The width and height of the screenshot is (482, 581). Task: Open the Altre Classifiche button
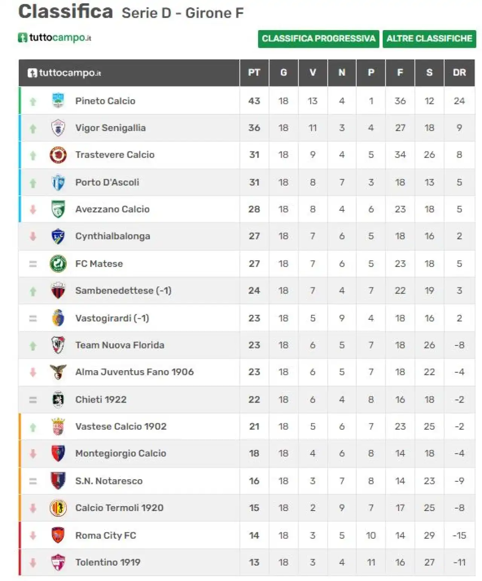(x=429, y=39)
